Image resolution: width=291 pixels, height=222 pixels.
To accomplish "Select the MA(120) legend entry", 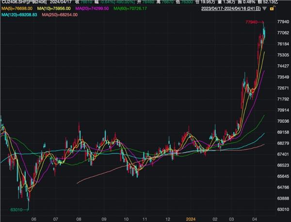I will [x=19, y=16].
